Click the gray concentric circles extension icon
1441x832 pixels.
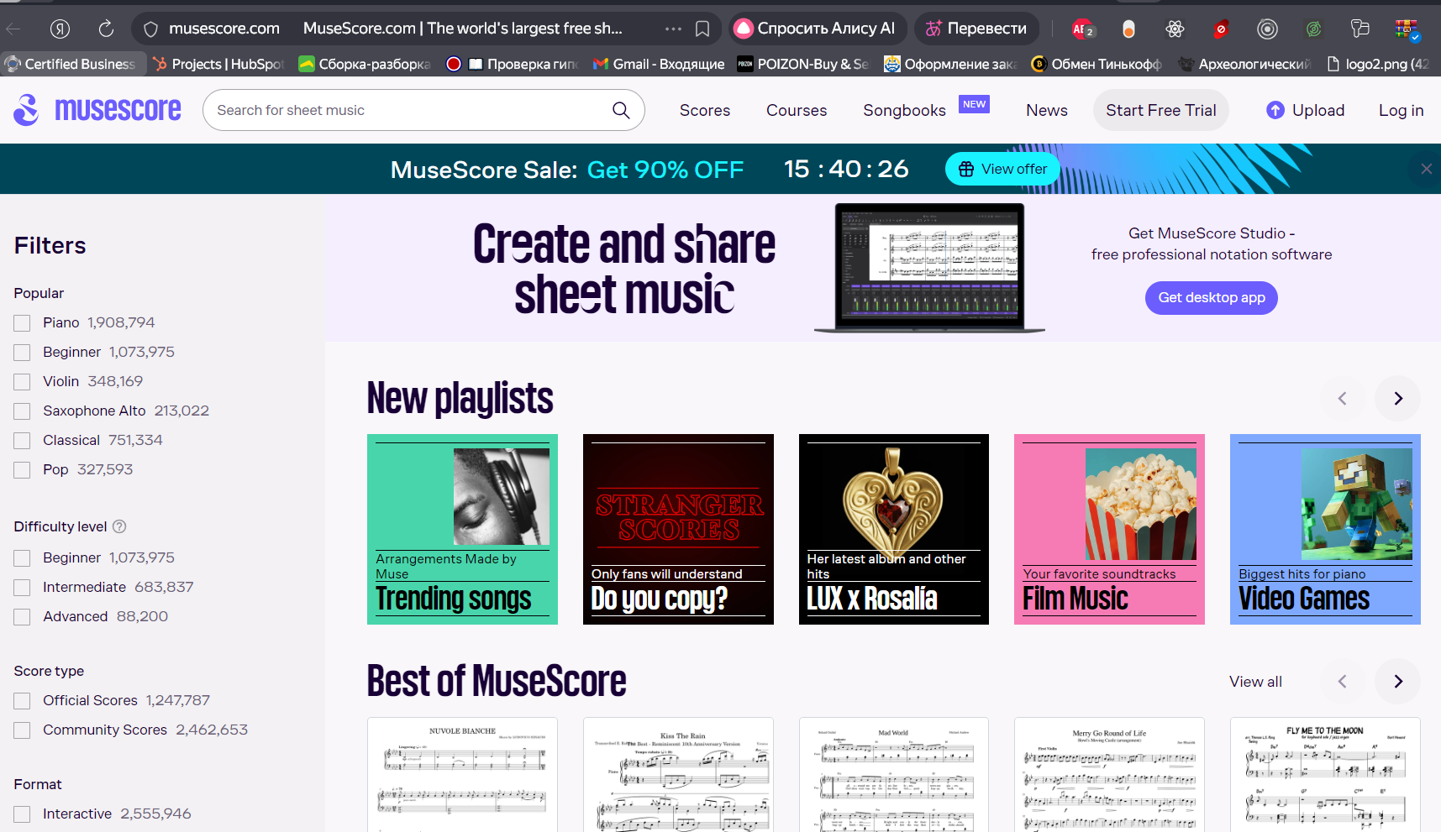1267,29
